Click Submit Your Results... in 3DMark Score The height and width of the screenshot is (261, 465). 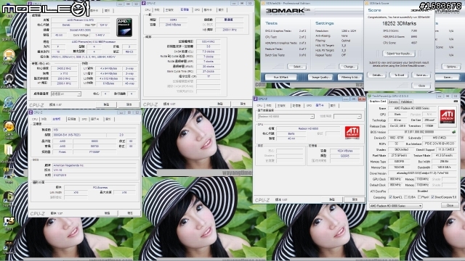pyautogui.click(x=399, y=54)
